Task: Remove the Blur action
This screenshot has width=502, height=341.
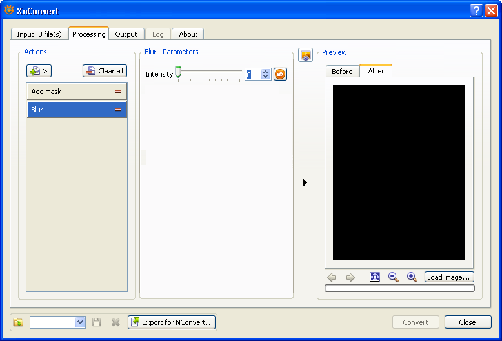Action: [118, 110]
